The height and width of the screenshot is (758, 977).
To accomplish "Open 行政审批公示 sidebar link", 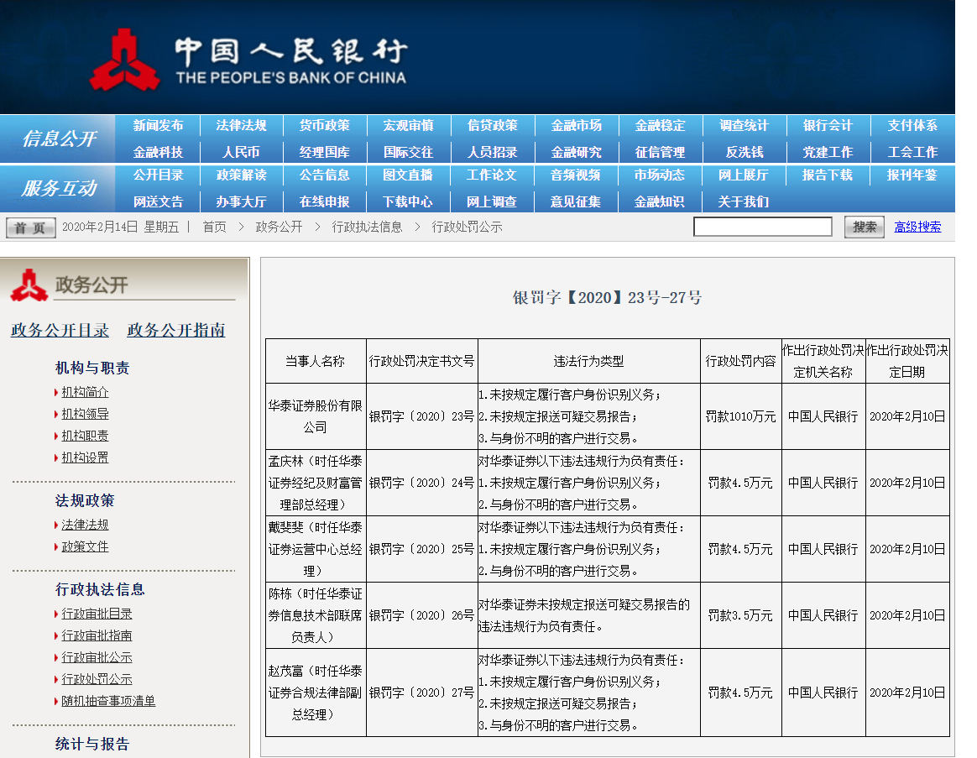I will [97, 657].
